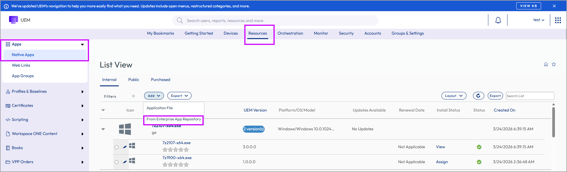Expand Certificates section arrow
Screen dimensions: 567x172
[x=83, y=106]
